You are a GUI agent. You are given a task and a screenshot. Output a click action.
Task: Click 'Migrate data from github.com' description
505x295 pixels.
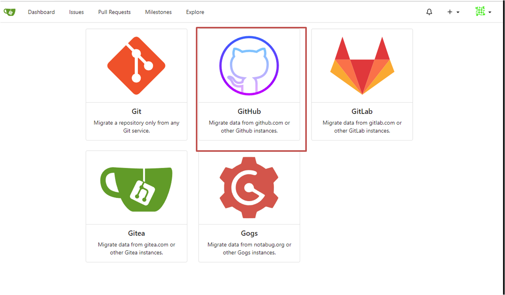pyautogui.click(x=249, y=127)
